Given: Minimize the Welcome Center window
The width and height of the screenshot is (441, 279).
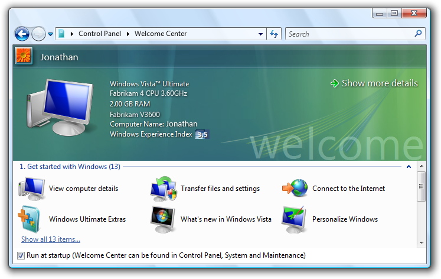Looking at the screenshot, I should coord(380,14).
